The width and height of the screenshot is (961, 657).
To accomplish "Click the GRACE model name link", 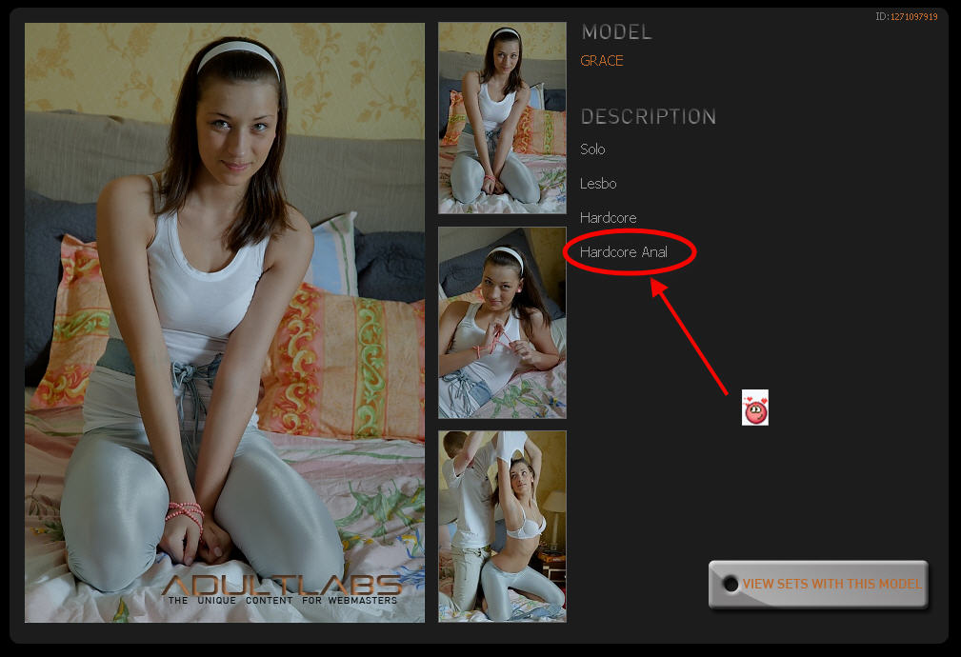I will click(x=602, y=61).
